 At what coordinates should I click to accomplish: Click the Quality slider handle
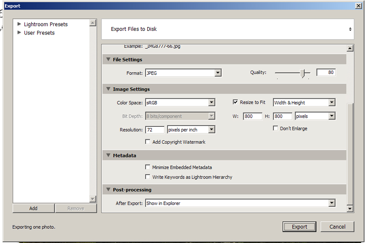click(x=303, y=73)
